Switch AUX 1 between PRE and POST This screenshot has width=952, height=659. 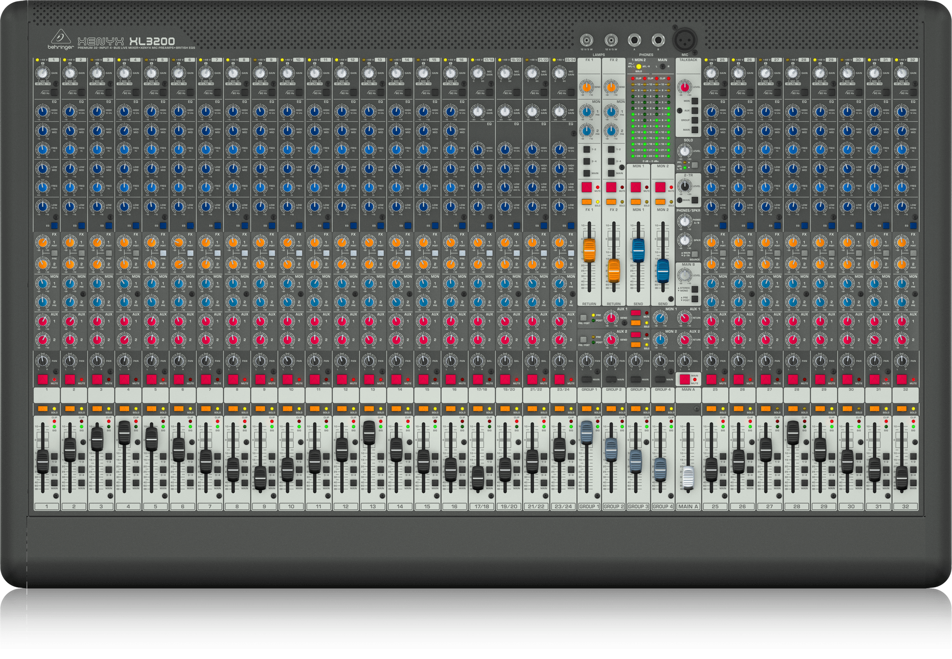[x=583, y=317]
